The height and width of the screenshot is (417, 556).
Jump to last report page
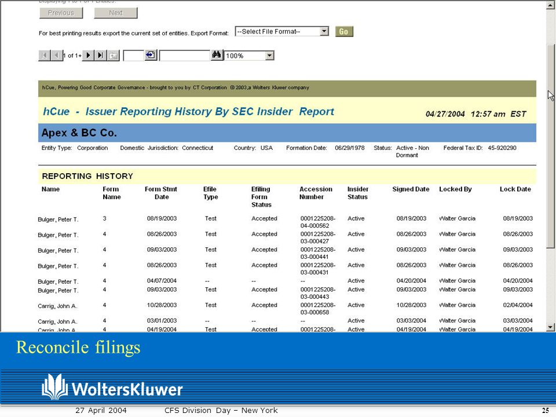(100, 56)
